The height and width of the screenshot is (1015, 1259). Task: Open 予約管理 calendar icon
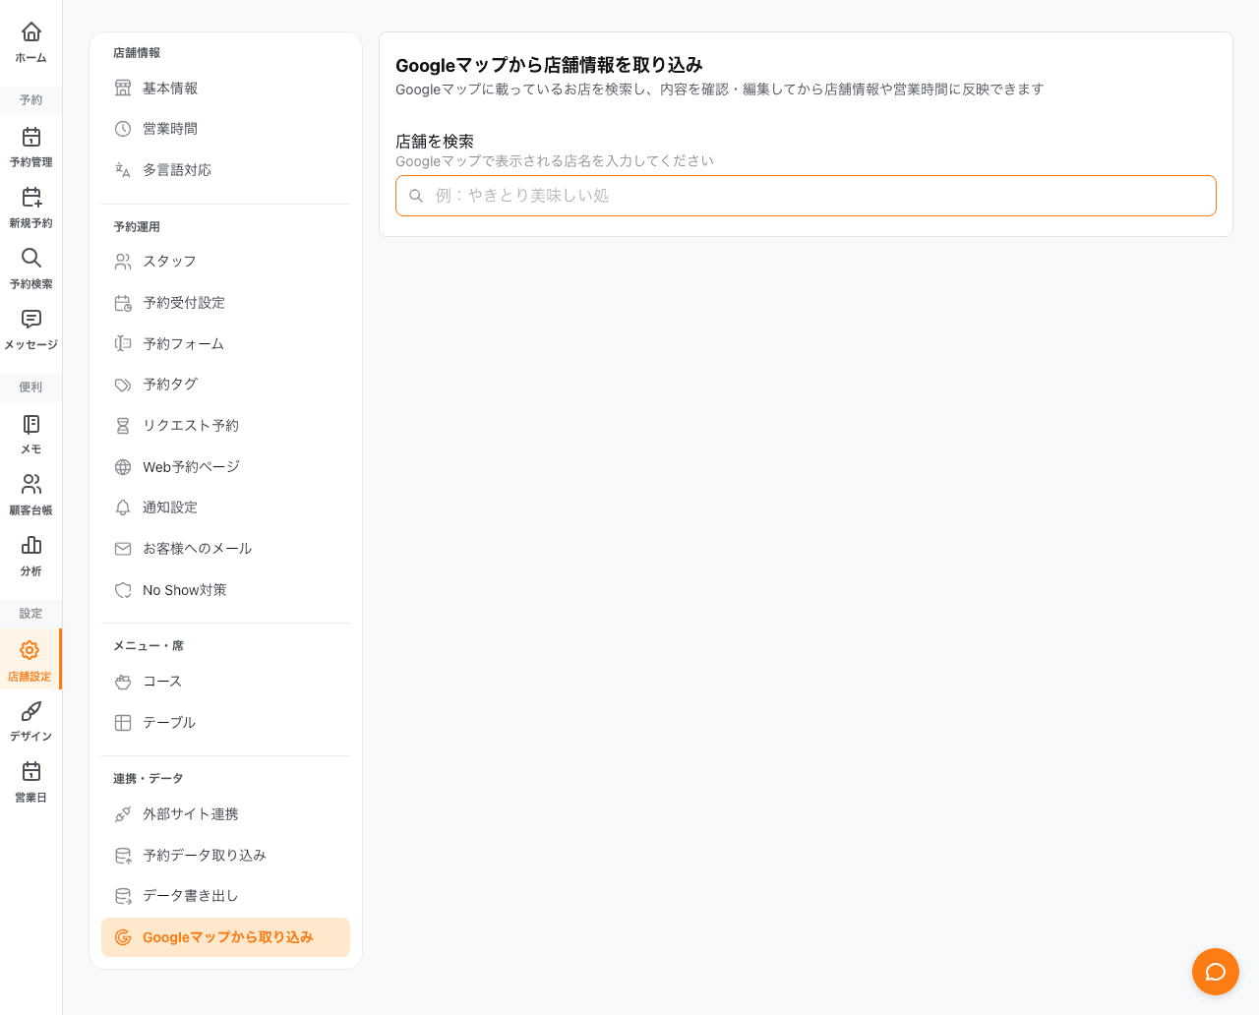[x=31, y=137]
